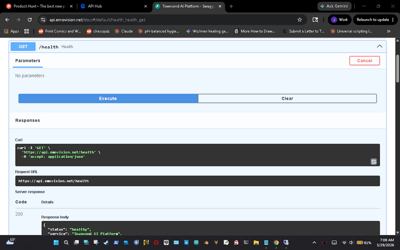This screenshot has width=400, height=250.
Task: Open the Work profile menu
Action: [339, 20]
